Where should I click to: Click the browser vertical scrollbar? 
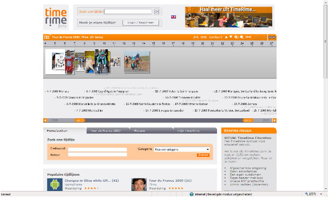325,42
